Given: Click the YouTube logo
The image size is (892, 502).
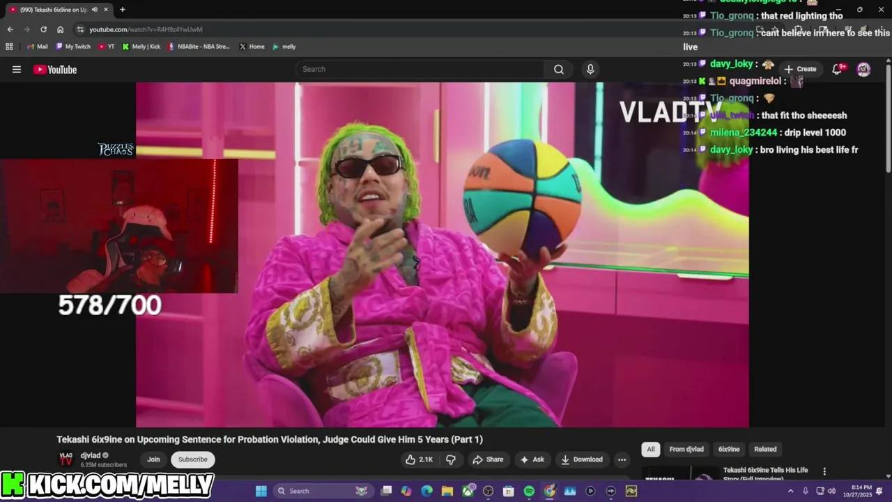Looking at the screenshot, I should pos(55,69).
